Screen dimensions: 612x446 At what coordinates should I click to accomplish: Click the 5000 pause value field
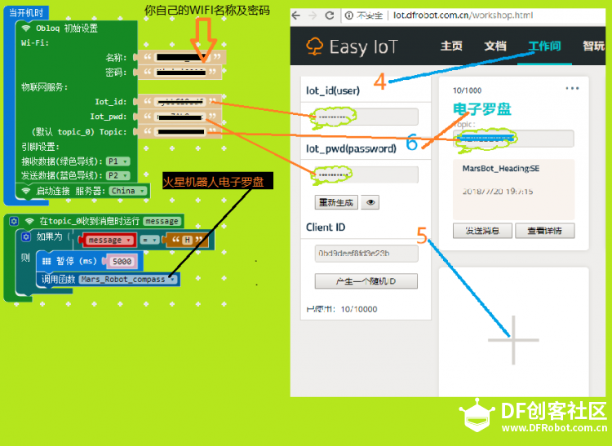[122, 261]
